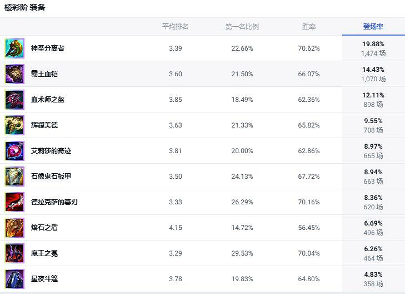
Task: Open the 石像鬼石板甲 name link
Action: [x=51, y=177]
